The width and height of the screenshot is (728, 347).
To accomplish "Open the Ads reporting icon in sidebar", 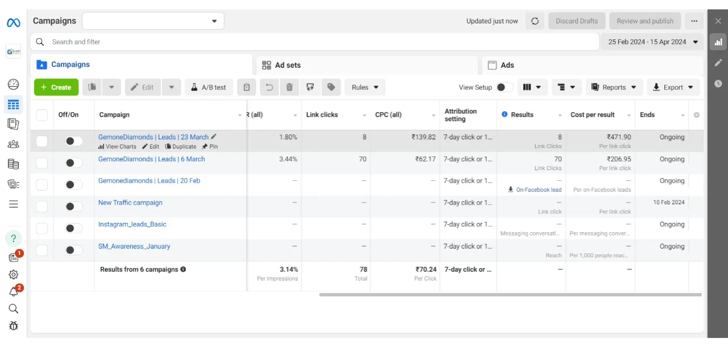I will (x=13, y=123).
